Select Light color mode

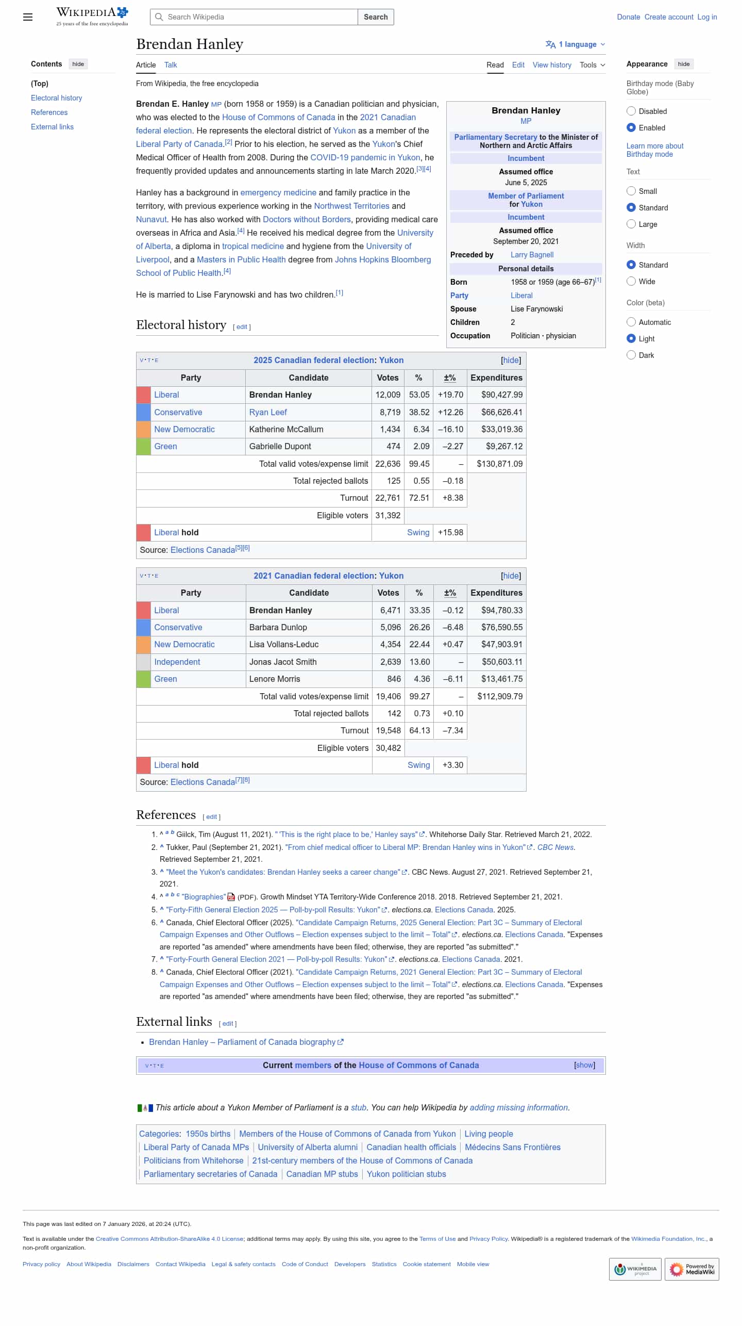631,338
